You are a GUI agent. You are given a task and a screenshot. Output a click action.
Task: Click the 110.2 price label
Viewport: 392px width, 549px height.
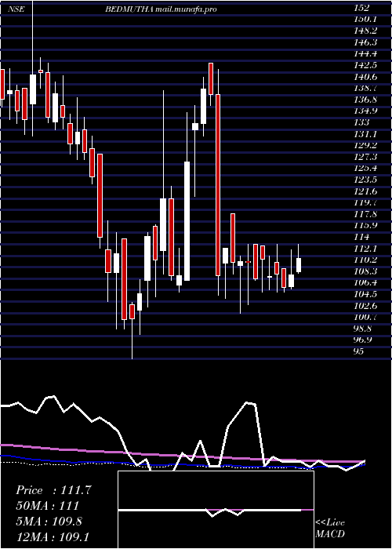365,260
